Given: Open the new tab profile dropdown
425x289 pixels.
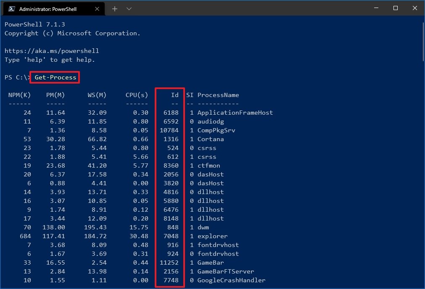Looking at the screenshot, I should coord(129,9).
